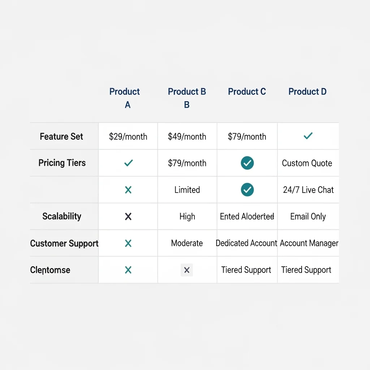Click the checkmark in Product D Feature Set cell
The height and width of the screenshot is (370, 370).
pyautogui.click(x=308, y=136)
